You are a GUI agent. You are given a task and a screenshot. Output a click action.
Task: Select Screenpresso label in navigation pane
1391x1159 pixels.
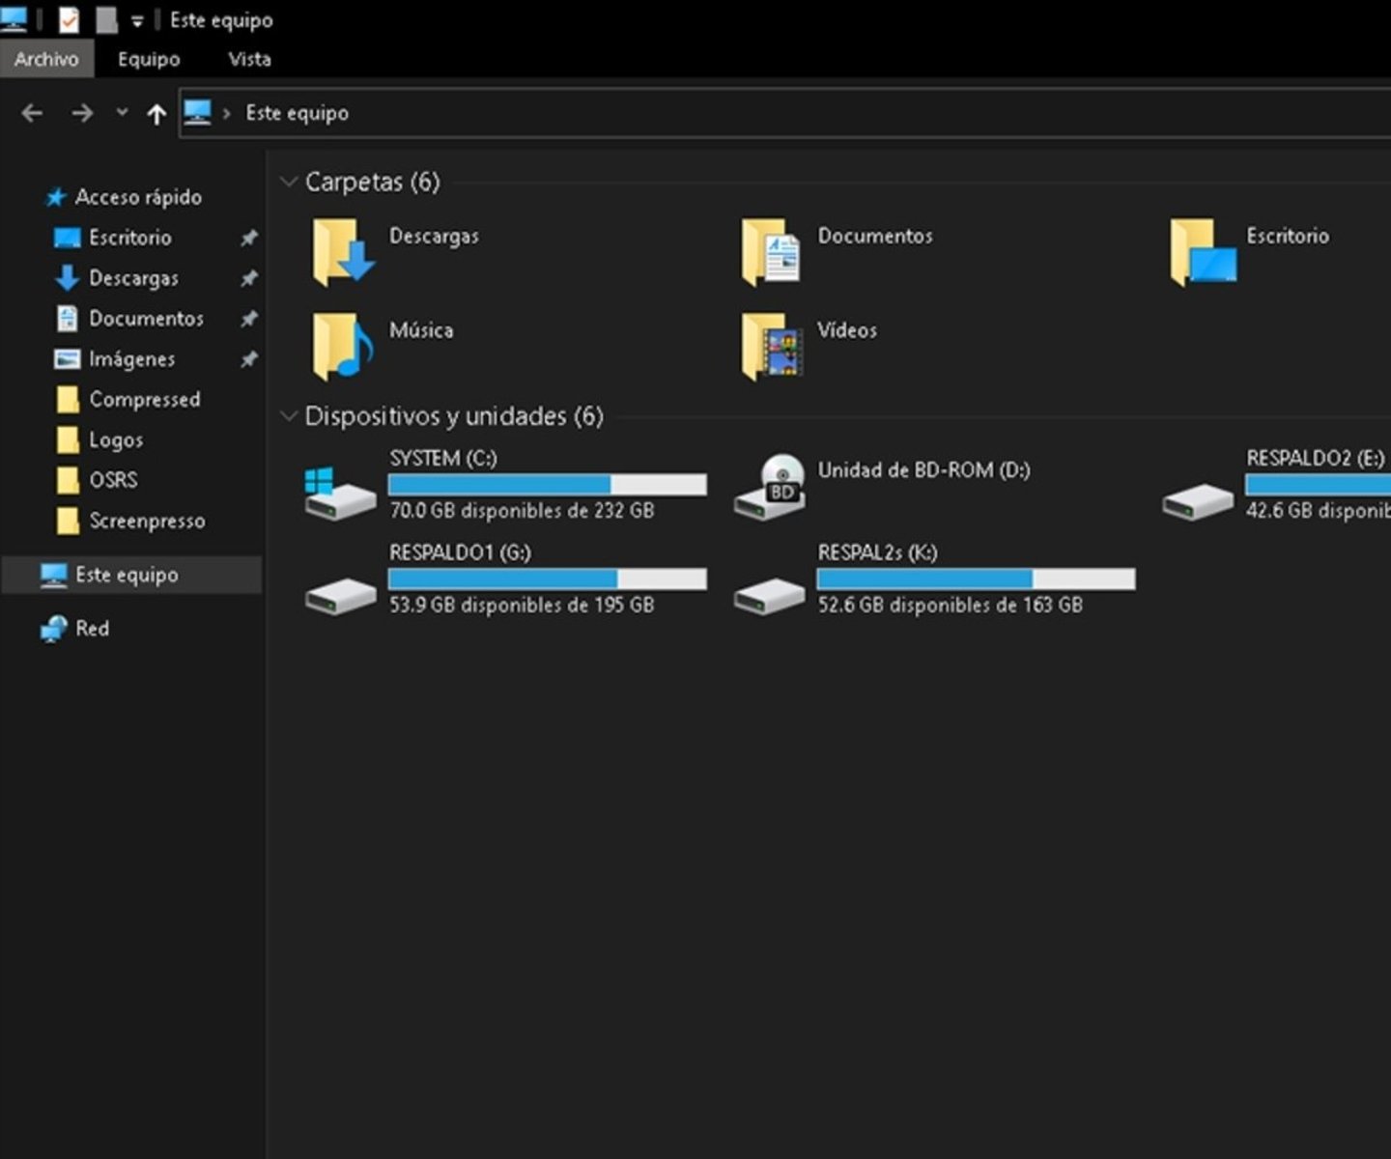pos(147,522)
